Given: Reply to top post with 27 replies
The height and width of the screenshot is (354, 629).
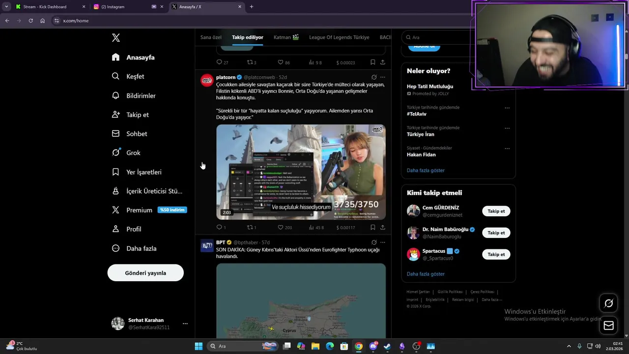Looking at the screenshot, I should [x=222, y=62].
